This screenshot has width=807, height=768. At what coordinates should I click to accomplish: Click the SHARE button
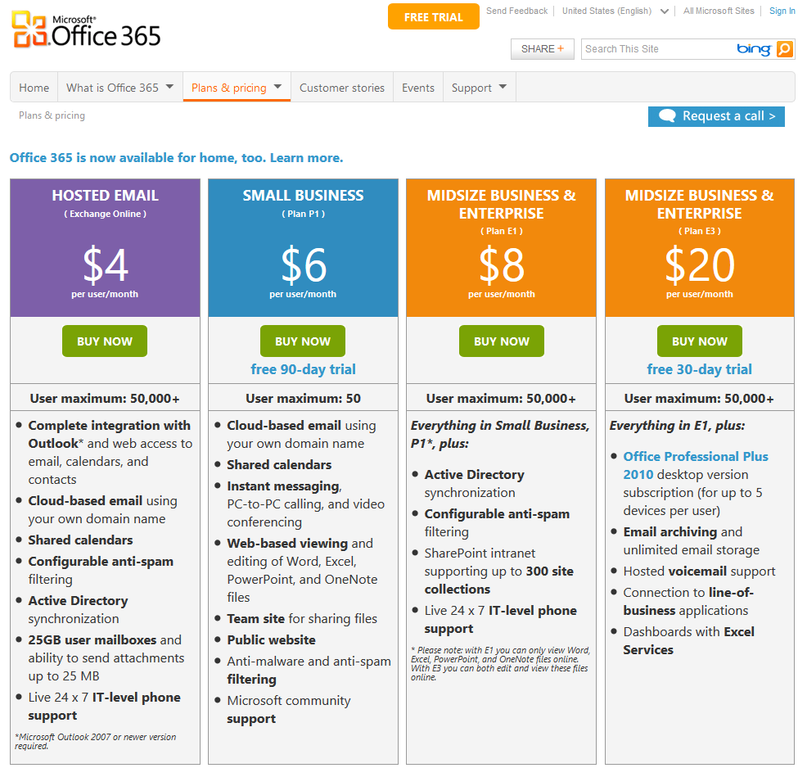pyautogui.click(x=543, y=49)
